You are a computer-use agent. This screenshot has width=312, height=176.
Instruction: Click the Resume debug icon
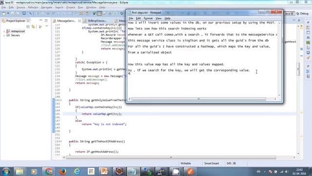click(x=38, y=13)
